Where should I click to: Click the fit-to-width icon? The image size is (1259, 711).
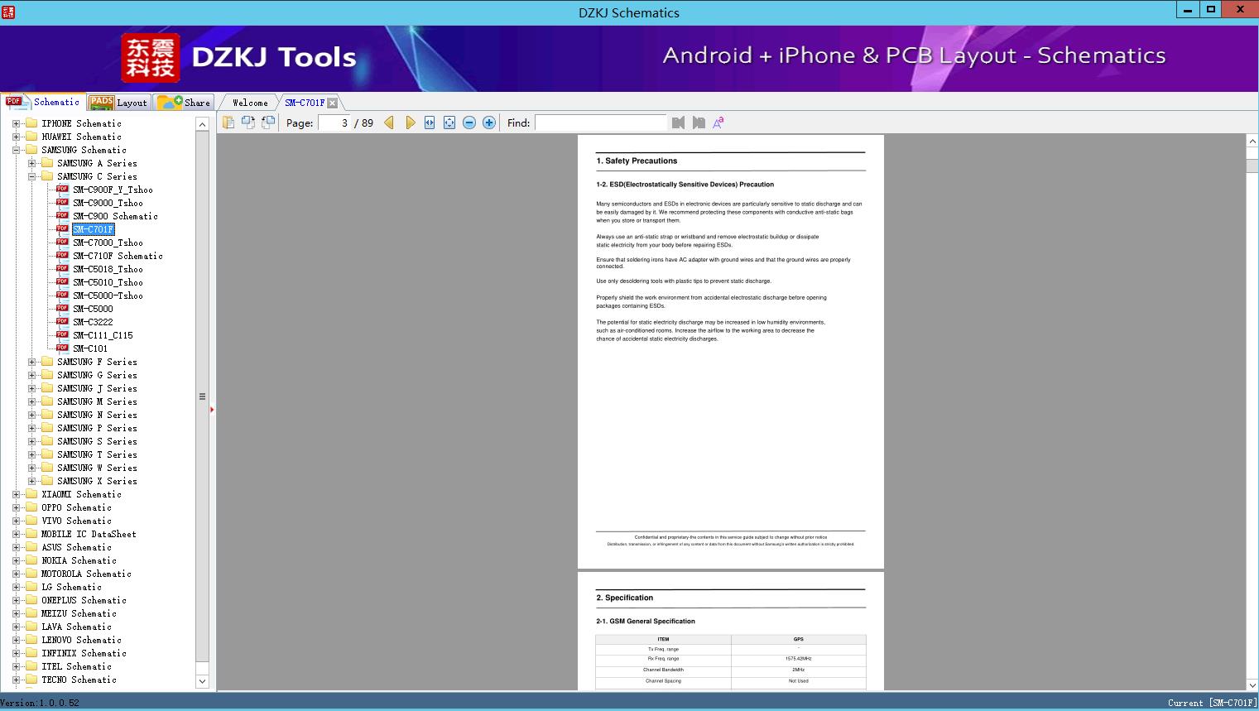click(430, 123)
